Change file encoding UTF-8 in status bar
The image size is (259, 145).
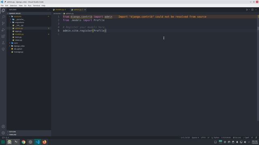click(x=203, y=138)
